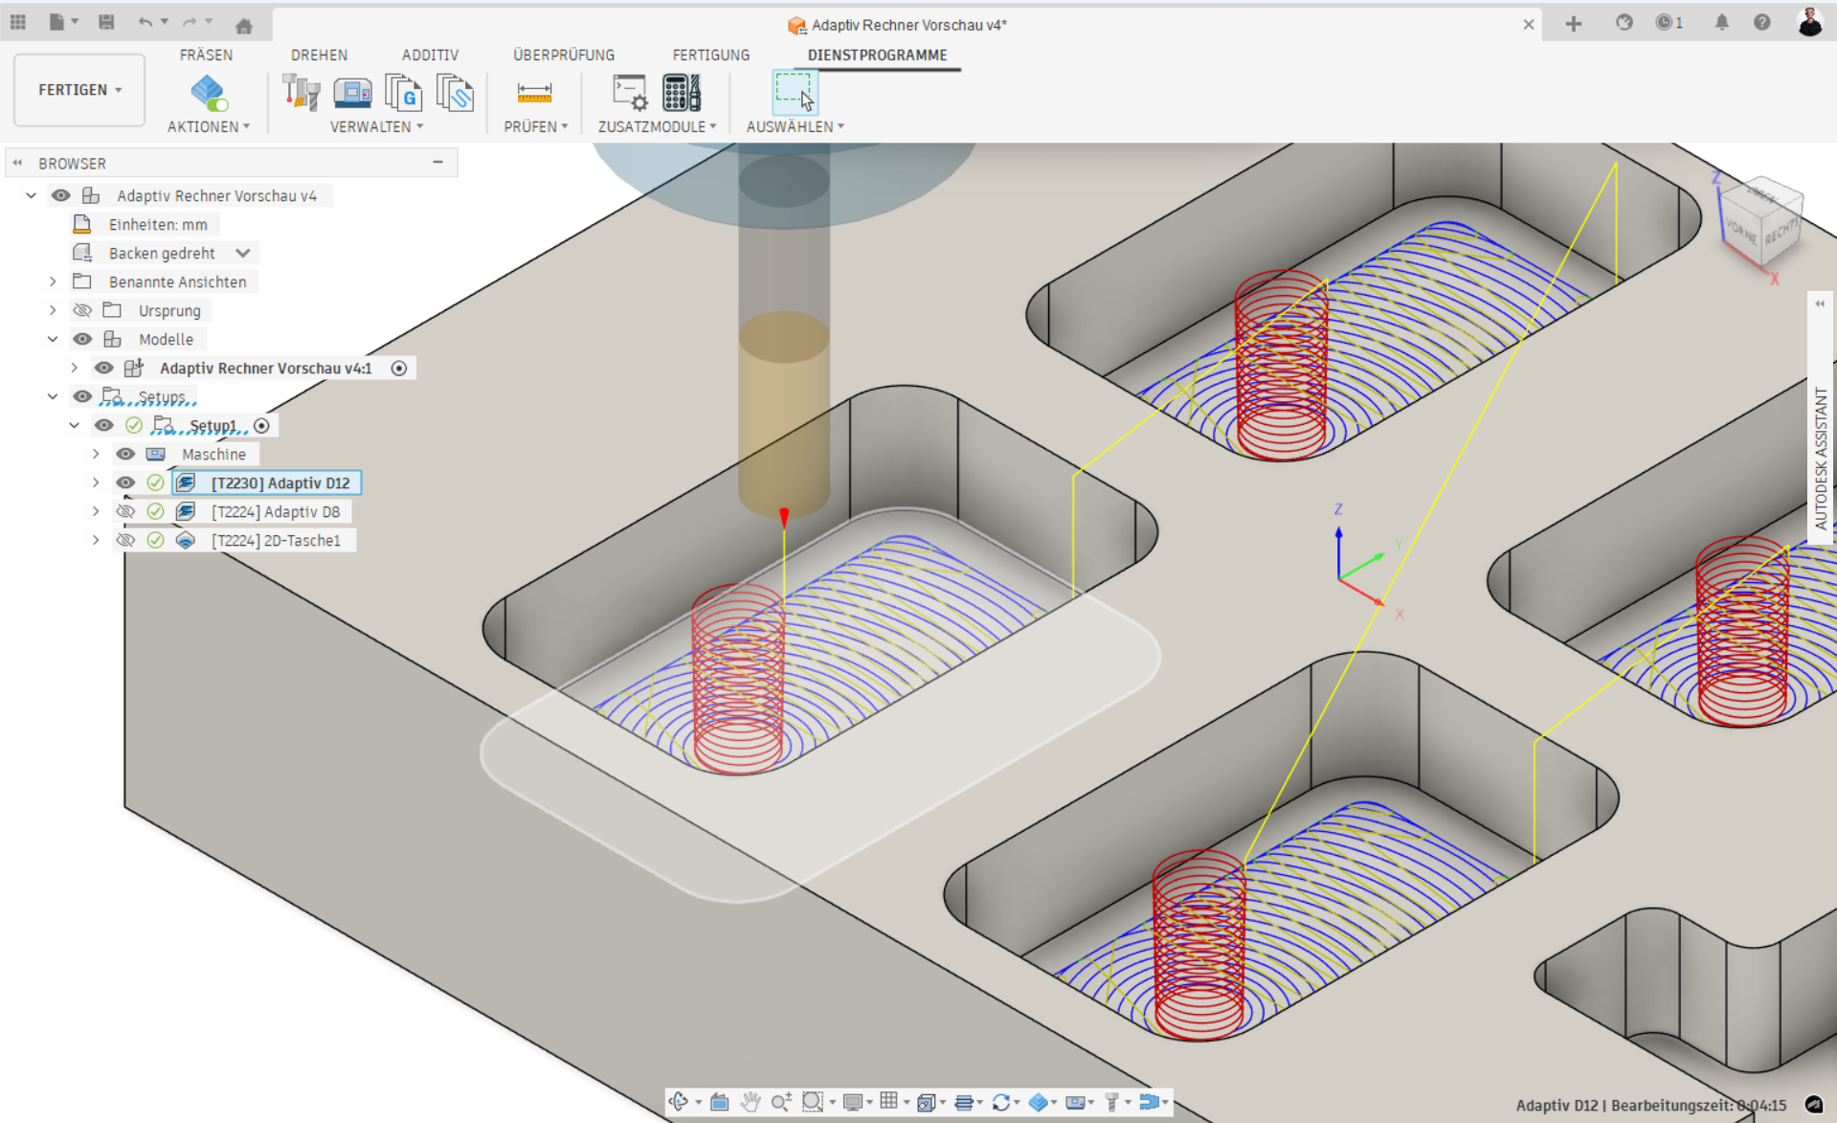1837x1123 pixels.
Task: Select the Zoom magnifier tool
Action: coord(781,1102)
